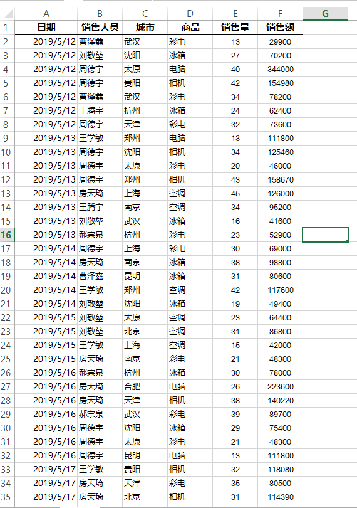
Task: Select cell with sales amount 52900
Action: pyautogui.click(x=281, y=235)
